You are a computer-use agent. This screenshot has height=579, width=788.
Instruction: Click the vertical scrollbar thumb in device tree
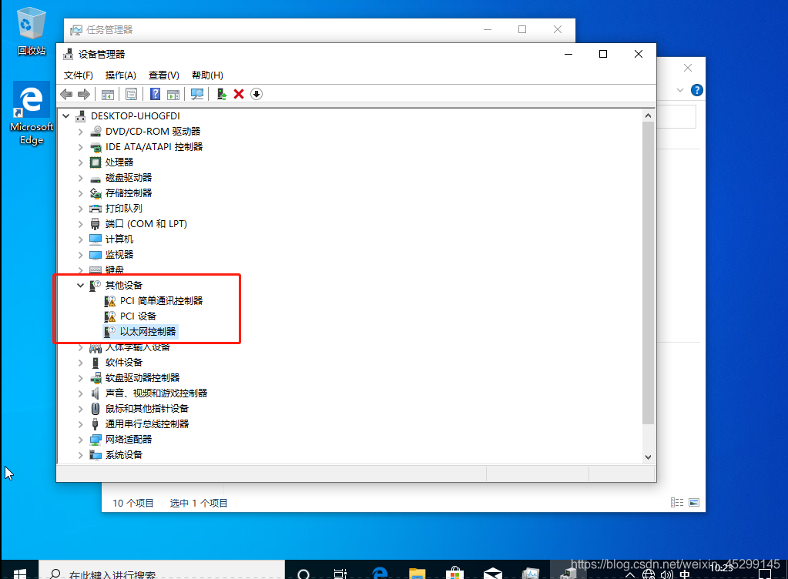point(649,273)
